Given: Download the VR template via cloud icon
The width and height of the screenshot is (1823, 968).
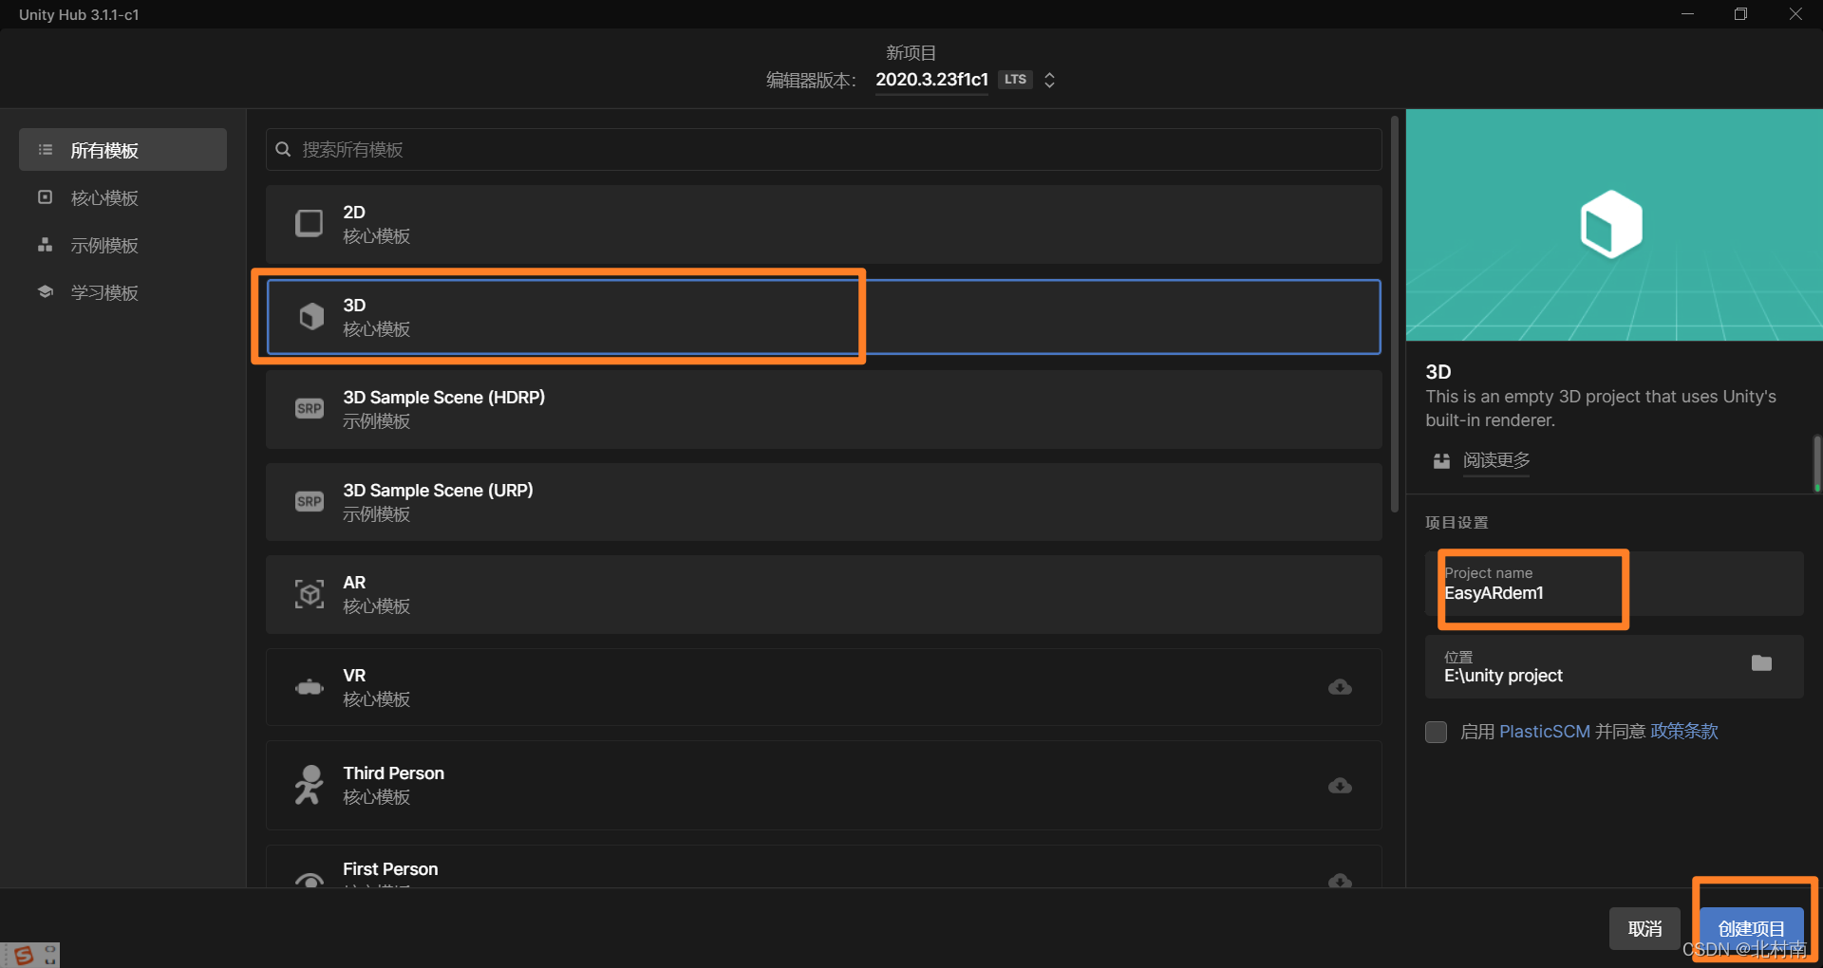Looking at the screenshot, I should click(1340, 687).
